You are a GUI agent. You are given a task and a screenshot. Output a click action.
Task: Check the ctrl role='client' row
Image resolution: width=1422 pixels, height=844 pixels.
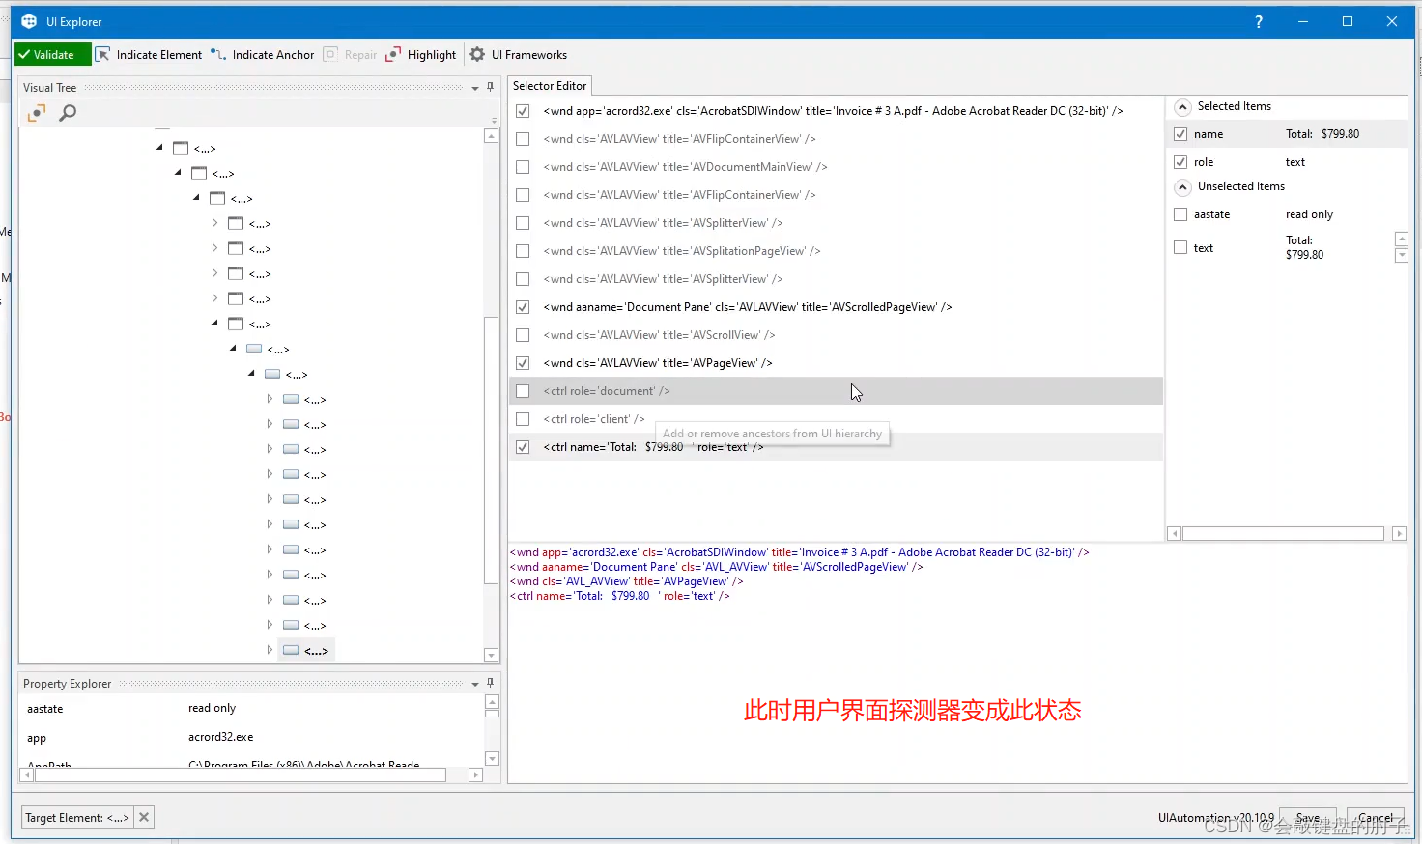pos(523,419)
